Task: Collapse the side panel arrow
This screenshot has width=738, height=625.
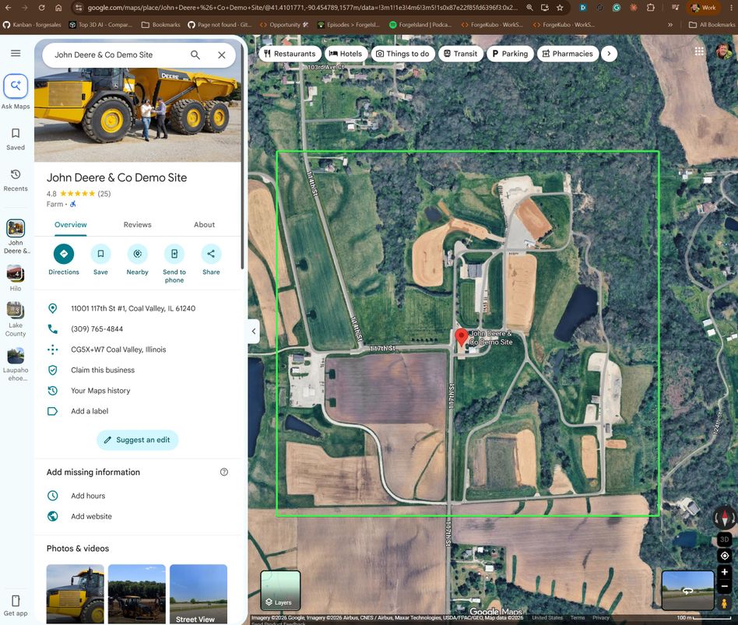Action: [254, 332]
